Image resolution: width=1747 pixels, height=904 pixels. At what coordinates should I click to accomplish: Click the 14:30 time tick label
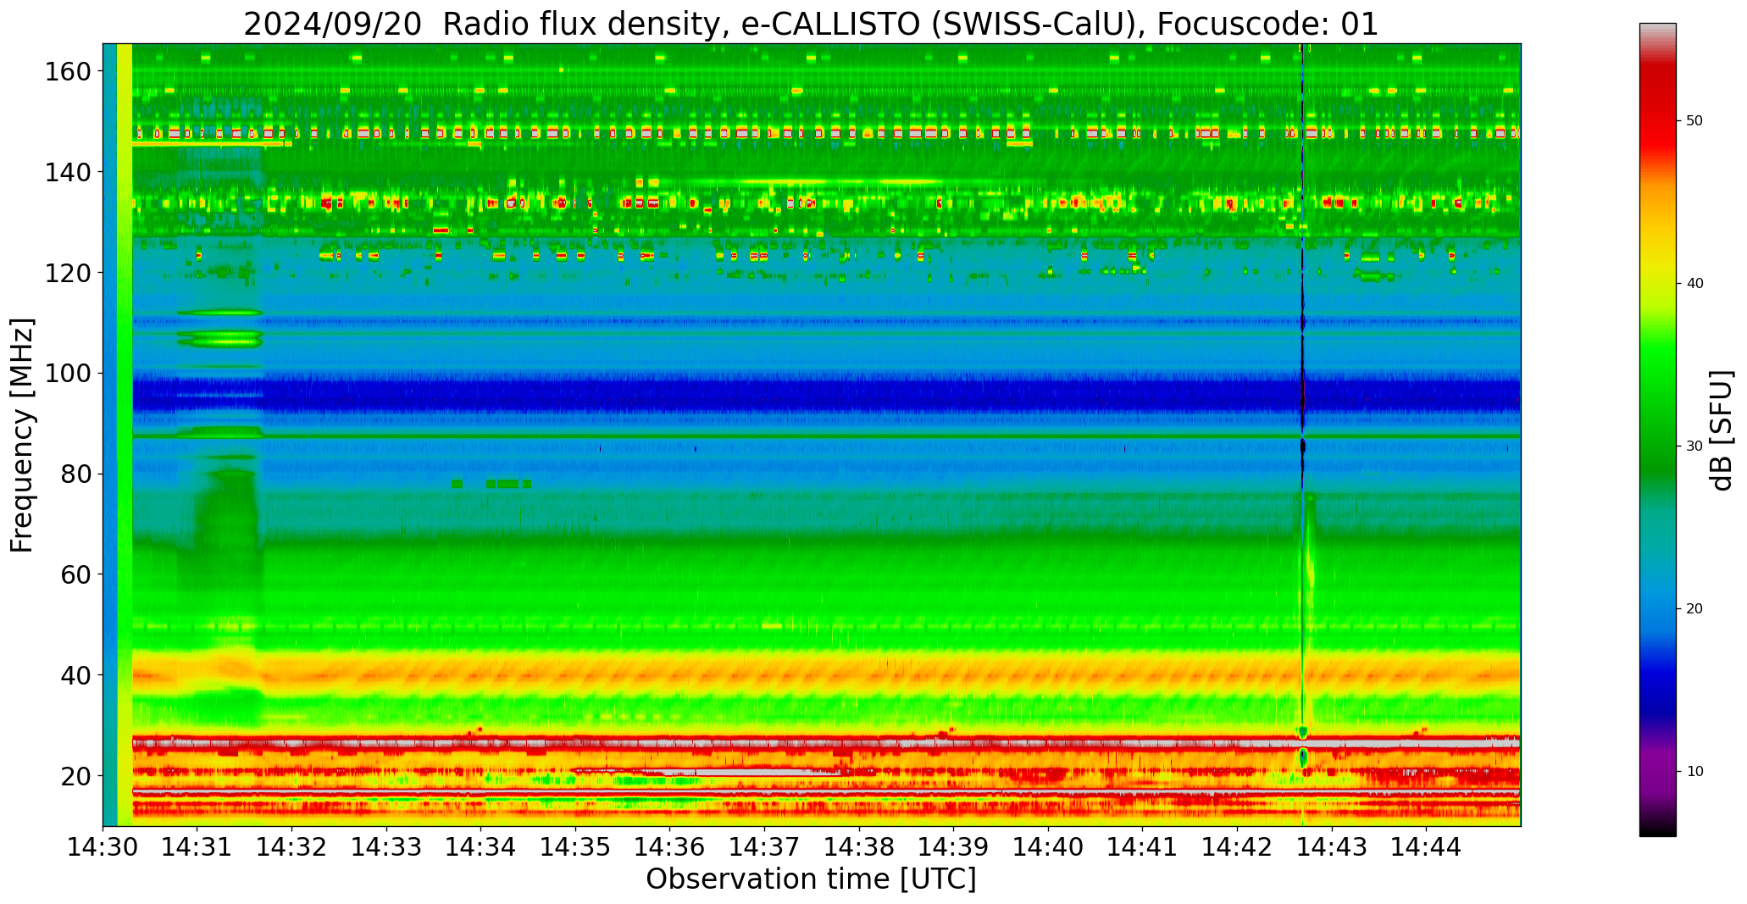pyautogui.click(x=103, y=846)
